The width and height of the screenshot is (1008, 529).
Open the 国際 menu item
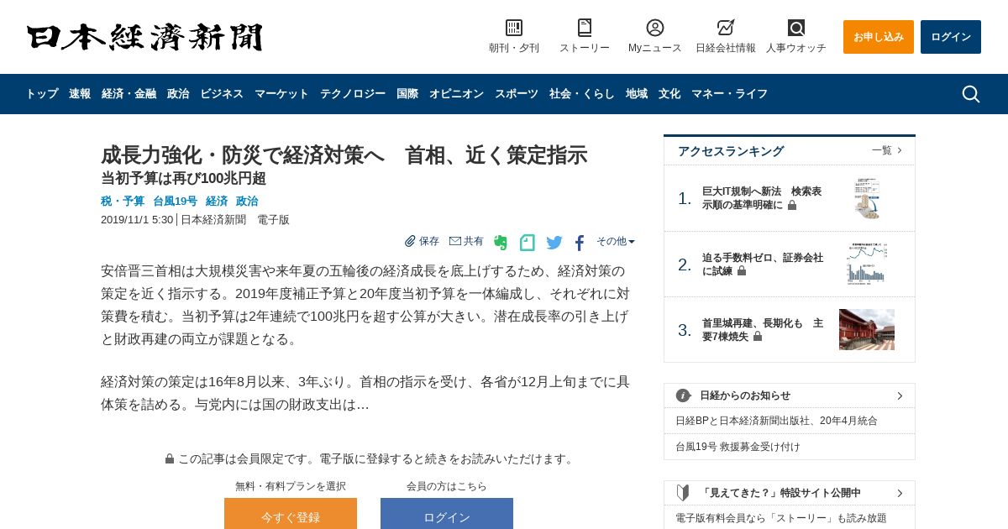[407, 94]
